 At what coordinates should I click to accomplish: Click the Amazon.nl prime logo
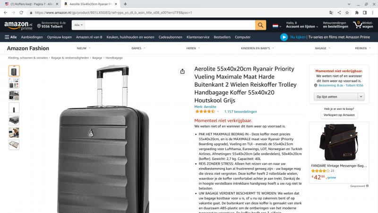pyautogui.click(x=18, y=26)
